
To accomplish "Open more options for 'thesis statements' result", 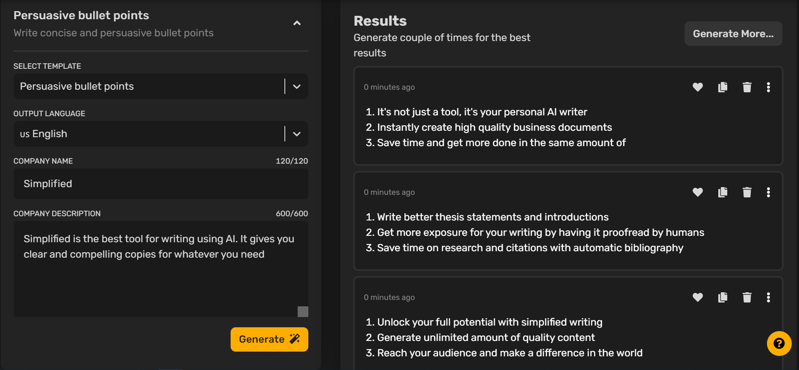I will [768, 192].
